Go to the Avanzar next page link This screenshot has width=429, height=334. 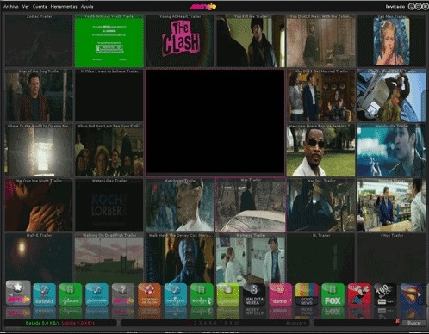pyautogui.click(x=295, y=323)
